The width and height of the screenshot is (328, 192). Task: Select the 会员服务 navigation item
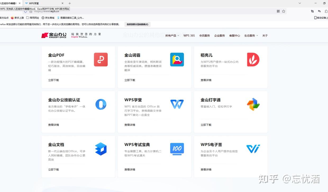coord(204,35)
